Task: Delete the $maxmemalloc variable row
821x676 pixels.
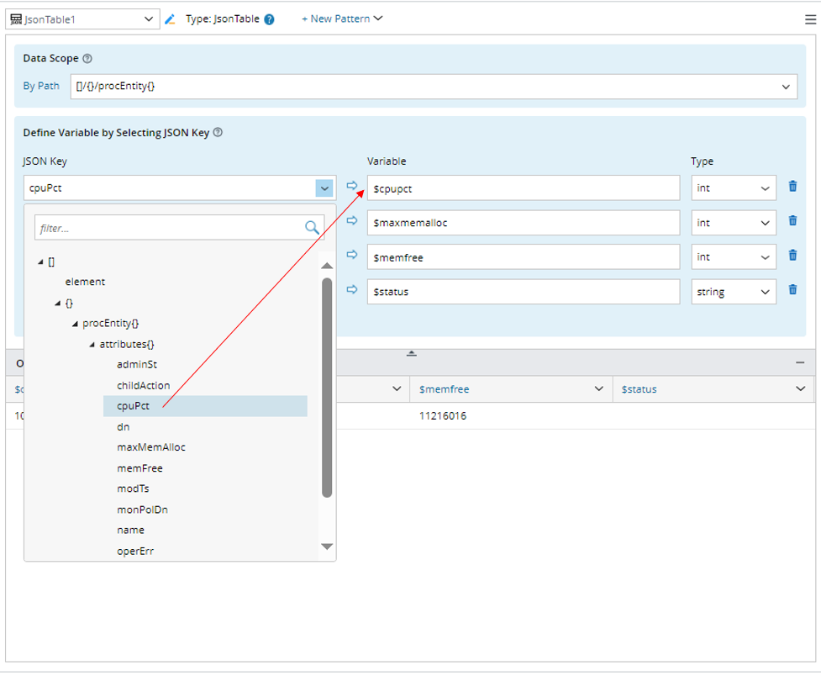Action: pos(792,221)
